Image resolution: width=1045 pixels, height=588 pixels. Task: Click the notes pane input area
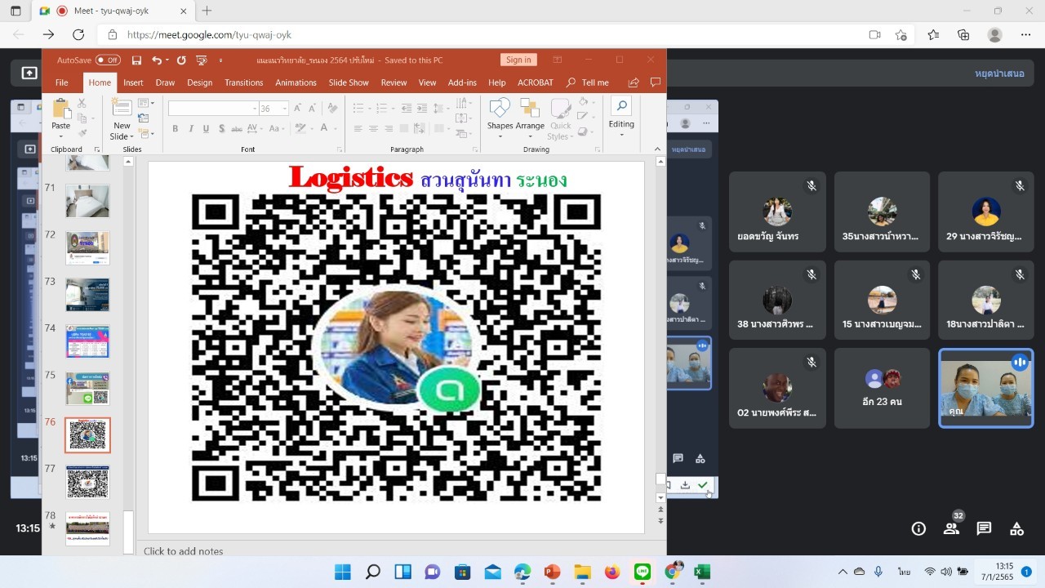tap(392, 551)
